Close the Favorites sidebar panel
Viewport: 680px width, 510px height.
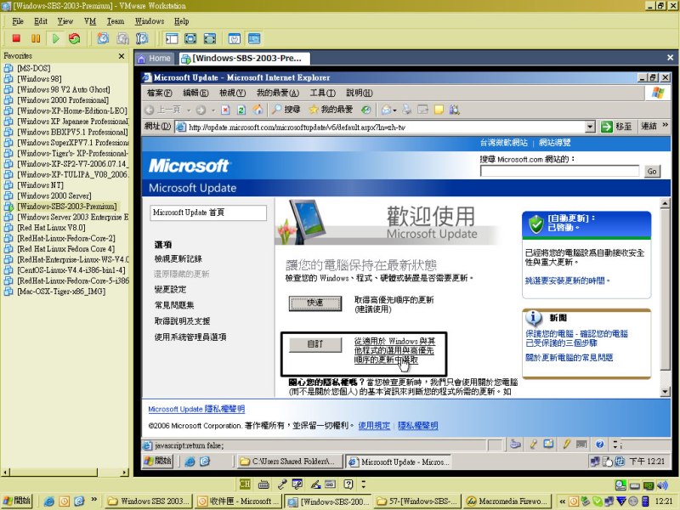pyautogui.click(x=122, y=56)
